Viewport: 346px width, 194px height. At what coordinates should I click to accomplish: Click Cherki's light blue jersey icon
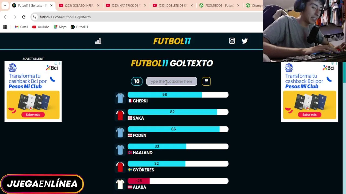click(x=120, y=98)
